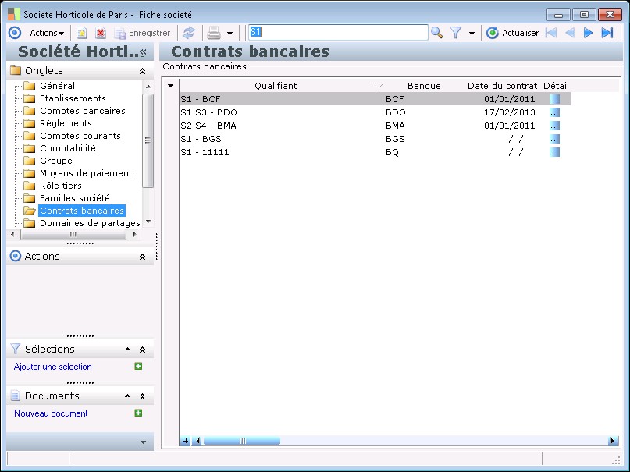Click the magnifier search icon
Screen dimensions: 630x472
pyautogui.click(x=437, y=33)
